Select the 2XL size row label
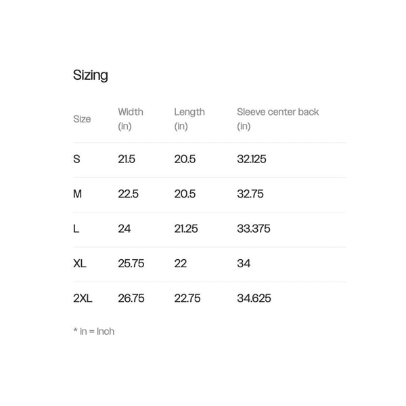The width and height of the screenshot is (406, 406). pos(83,298)
